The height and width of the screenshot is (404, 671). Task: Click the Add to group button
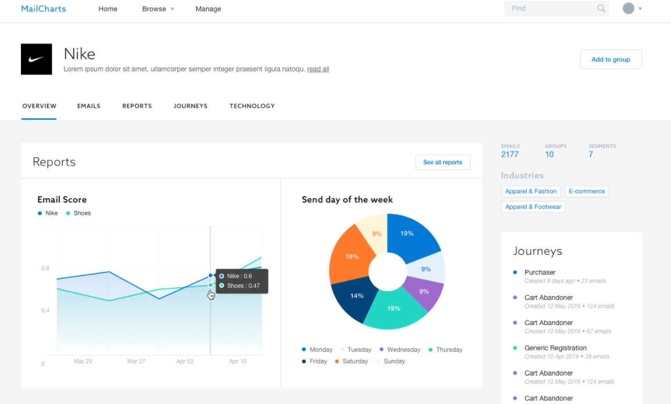tap(611, 59)
